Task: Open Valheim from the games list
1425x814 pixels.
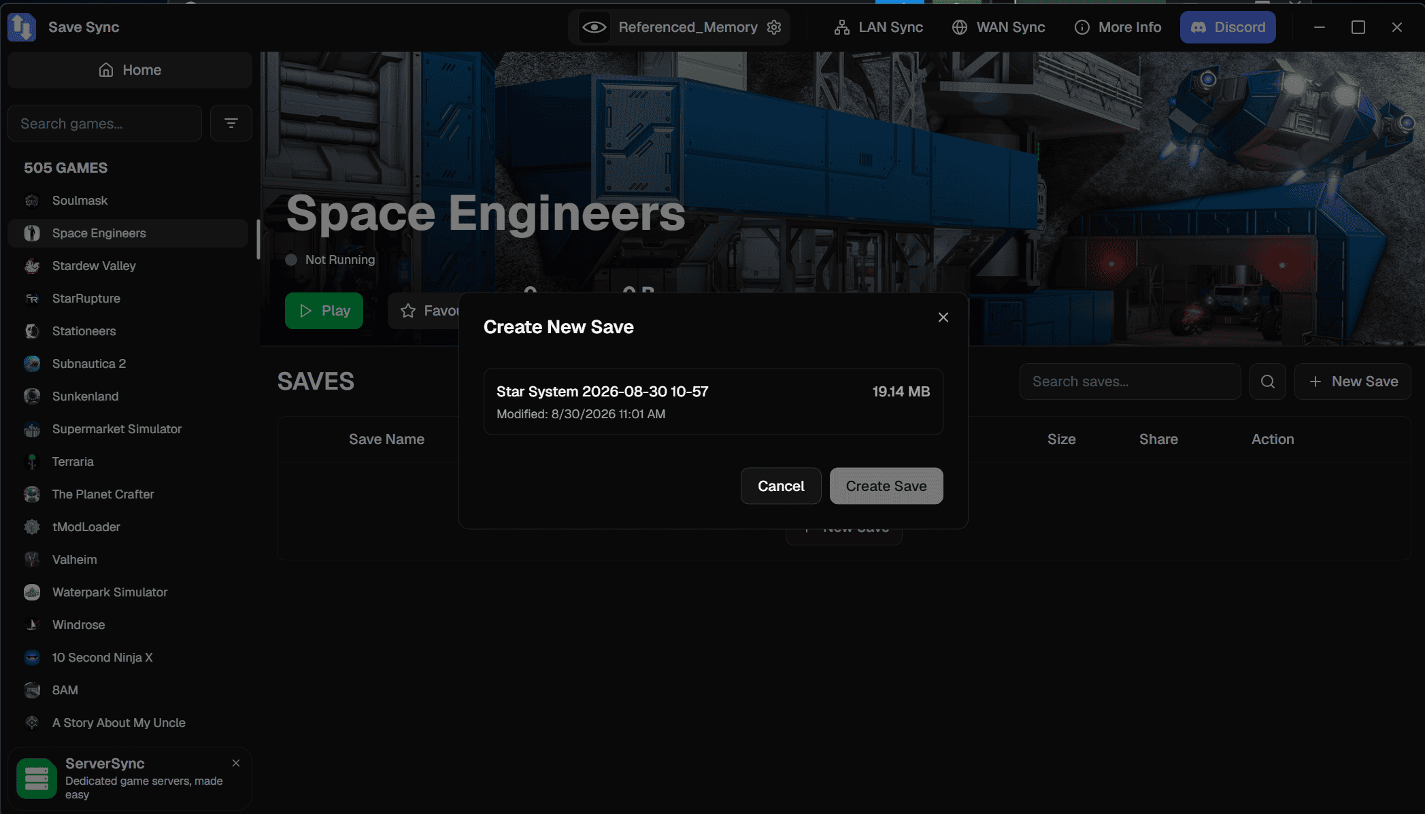Action: click(128, 560)
